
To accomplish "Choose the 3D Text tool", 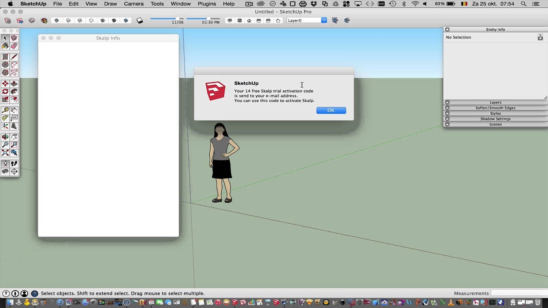I will 14,126.
